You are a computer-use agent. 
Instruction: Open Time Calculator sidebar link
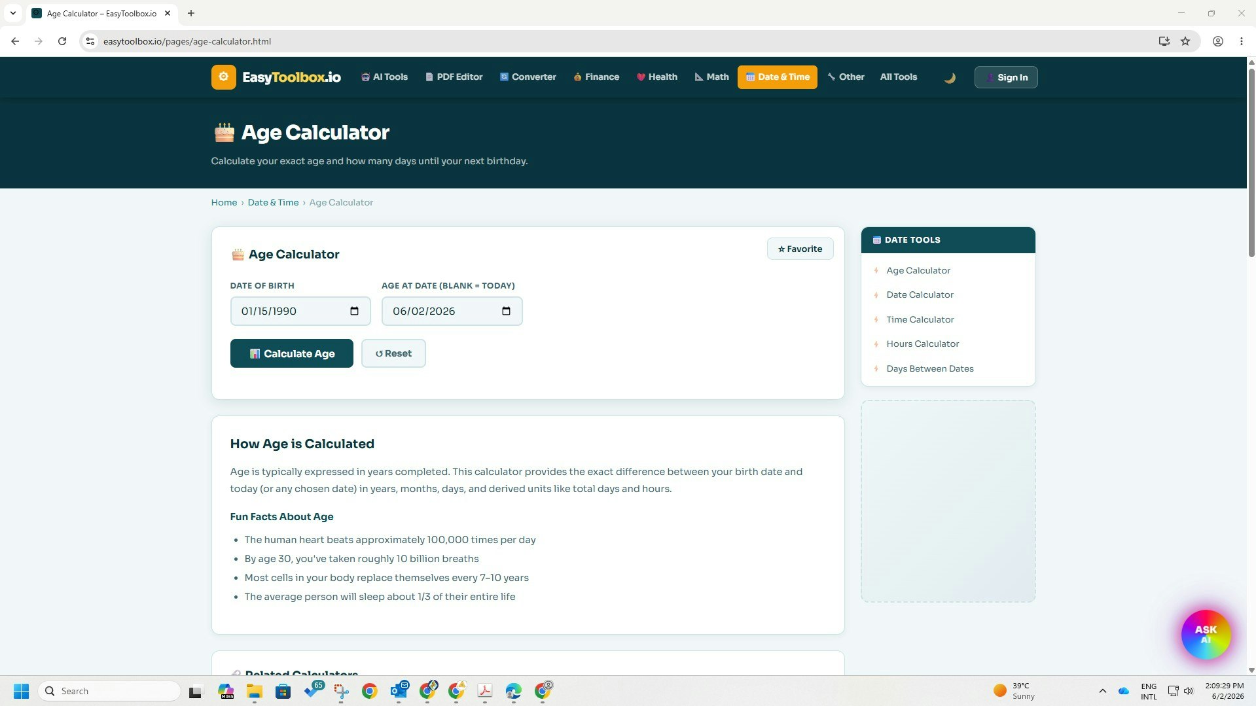point(920,319)
